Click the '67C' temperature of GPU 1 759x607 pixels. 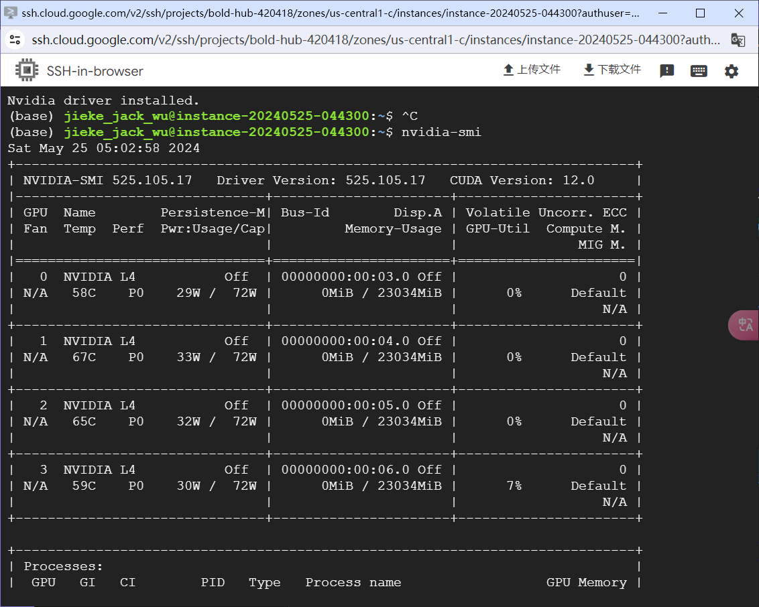coord(84,357)
